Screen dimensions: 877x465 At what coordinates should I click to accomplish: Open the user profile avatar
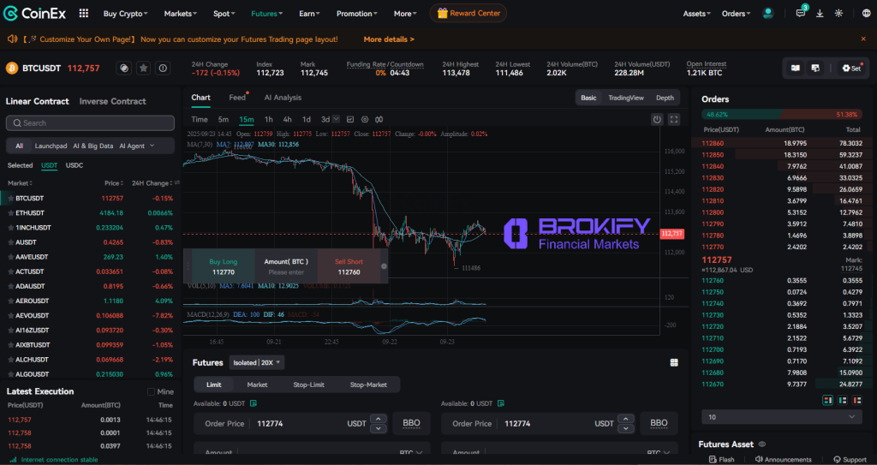click(768, 14)
